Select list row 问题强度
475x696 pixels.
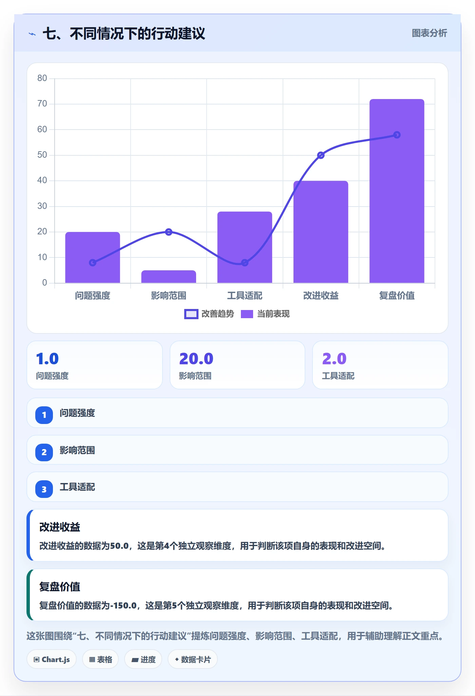tap(237, 413)
